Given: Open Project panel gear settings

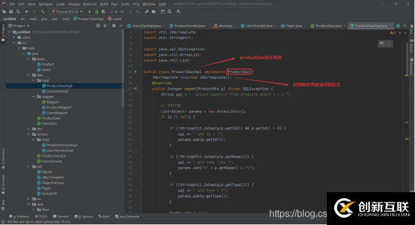Looking at the screenshot, I should point(114,26).
